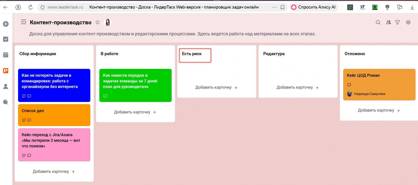Image resolution: width=418 pixels, height=185 pixels.
Task: Open the tasks checkmark sidebar icon
Action: click(x=5, y=39)
